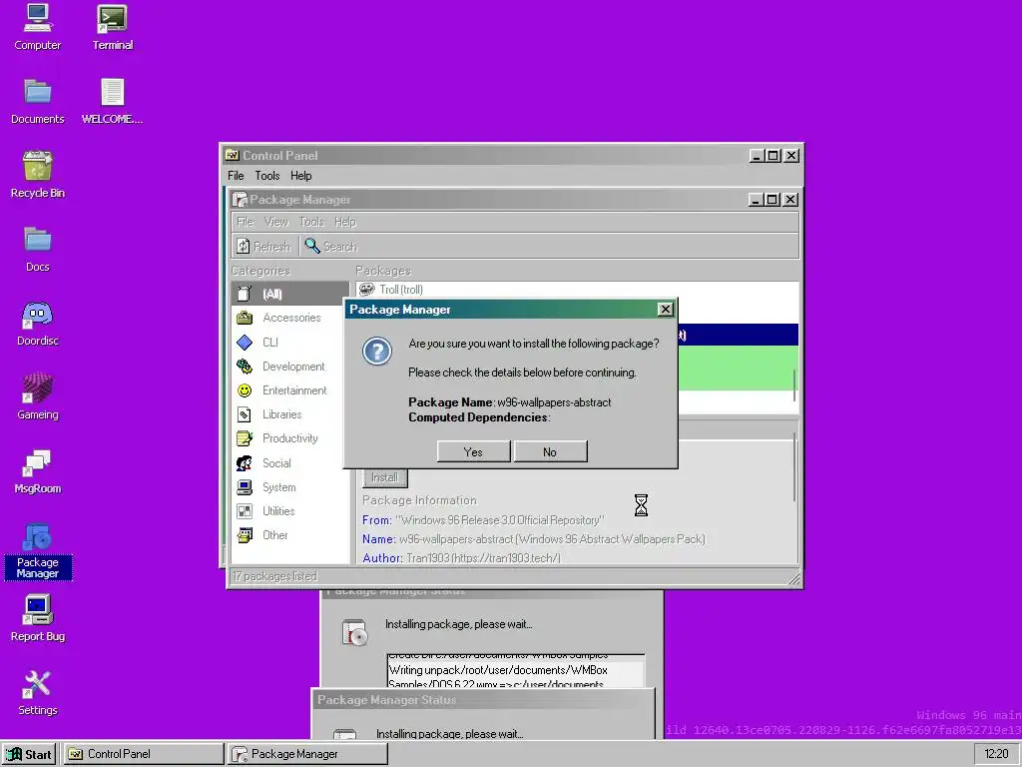Image resolution: width=1022 pixels, height=767 pixels.
Task: Select the System category
Action: click(290, 487)
